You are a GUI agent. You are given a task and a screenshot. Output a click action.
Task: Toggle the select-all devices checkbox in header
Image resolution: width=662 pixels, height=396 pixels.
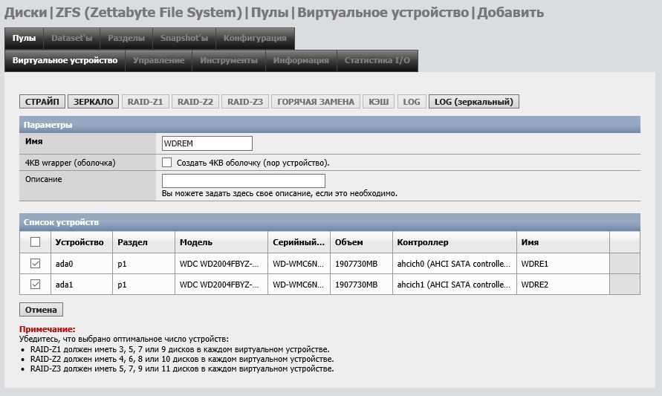[35, 242]
